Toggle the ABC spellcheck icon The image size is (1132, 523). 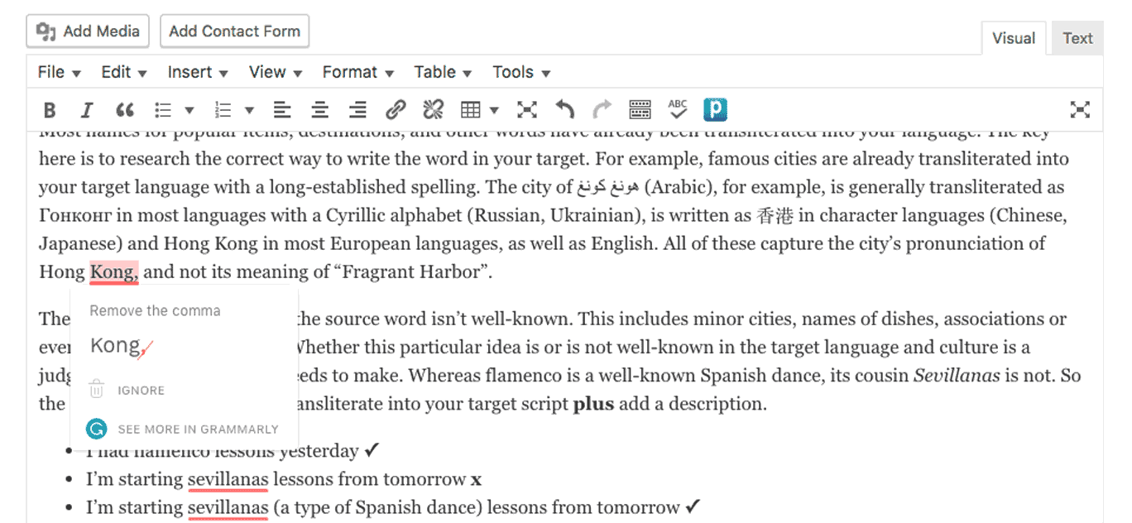tap(678, 110)
